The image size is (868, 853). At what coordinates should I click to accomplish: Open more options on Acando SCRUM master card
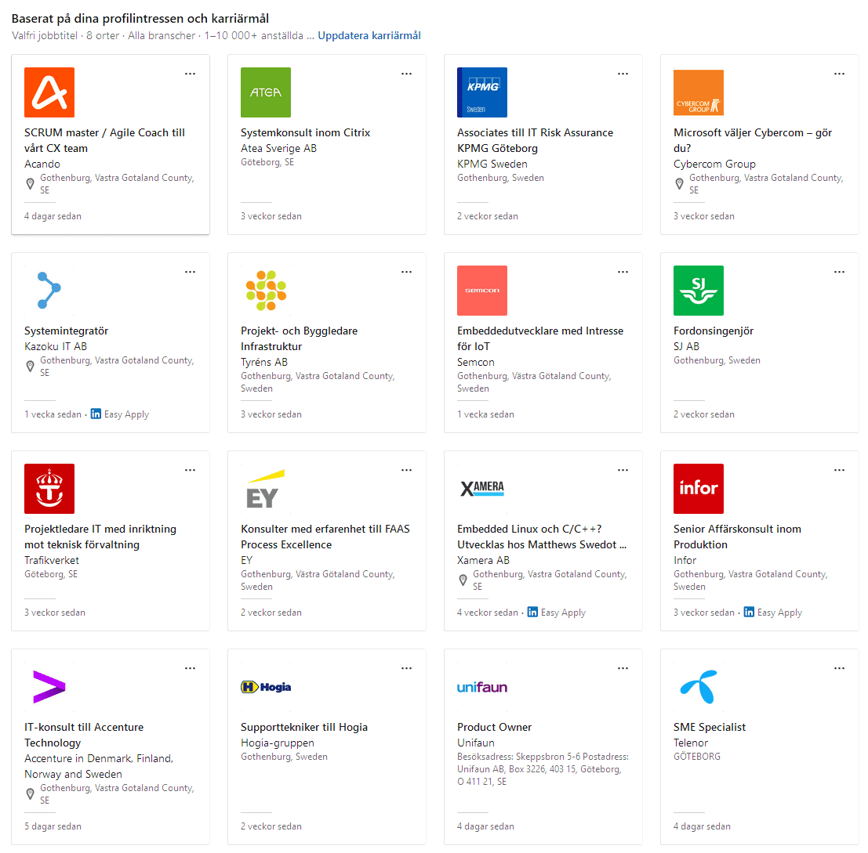[x=190, y=74]
